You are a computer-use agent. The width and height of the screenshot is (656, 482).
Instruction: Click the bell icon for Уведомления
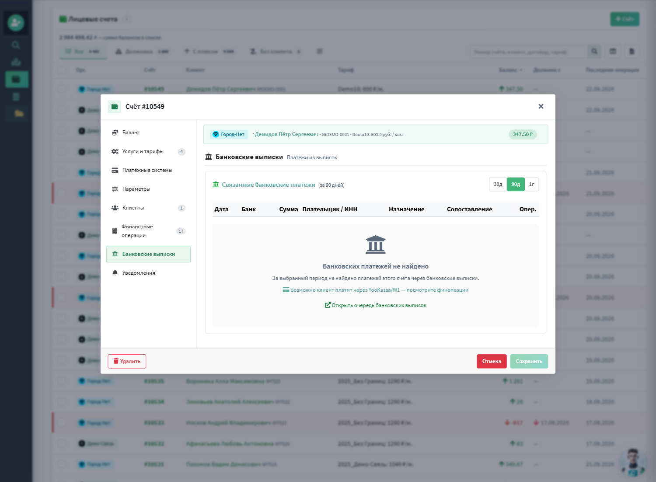click(115, 273)
